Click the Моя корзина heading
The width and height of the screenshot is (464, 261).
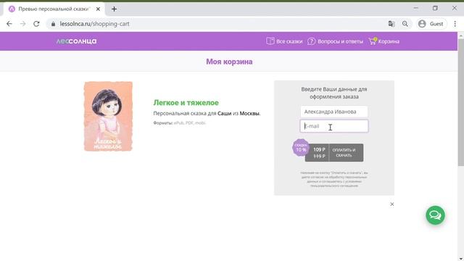tap(229, 62)
